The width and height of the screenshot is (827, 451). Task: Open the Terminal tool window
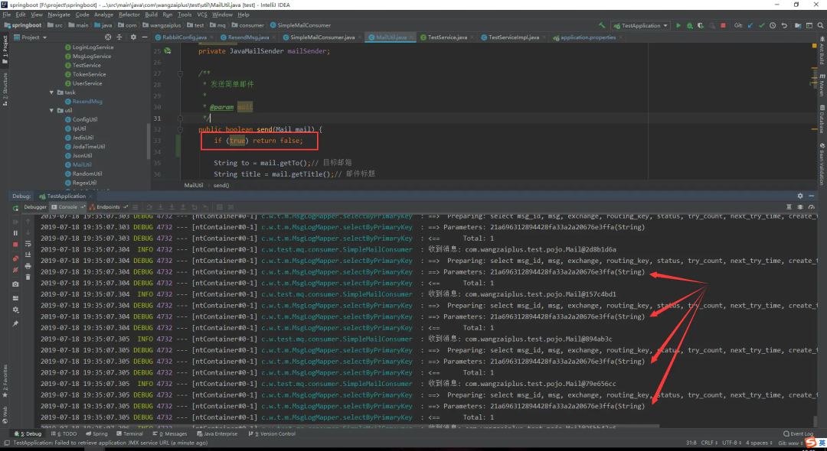point(129,434)
